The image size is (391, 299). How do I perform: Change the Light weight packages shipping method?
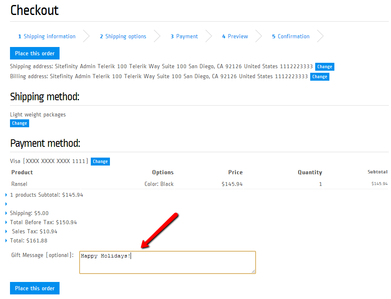20,123
